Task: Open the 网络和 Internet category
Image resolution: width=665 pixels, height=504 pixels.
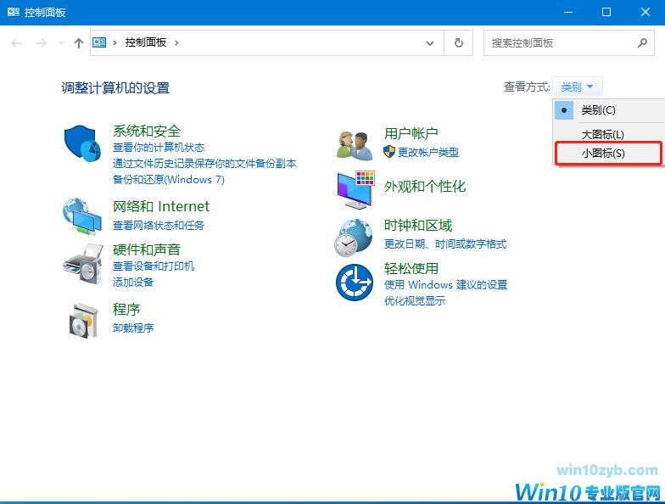Action: coord(161,206)
